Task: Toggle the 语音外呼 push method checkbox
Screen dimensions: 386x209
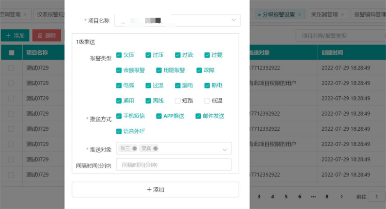Action: point(119,131)
